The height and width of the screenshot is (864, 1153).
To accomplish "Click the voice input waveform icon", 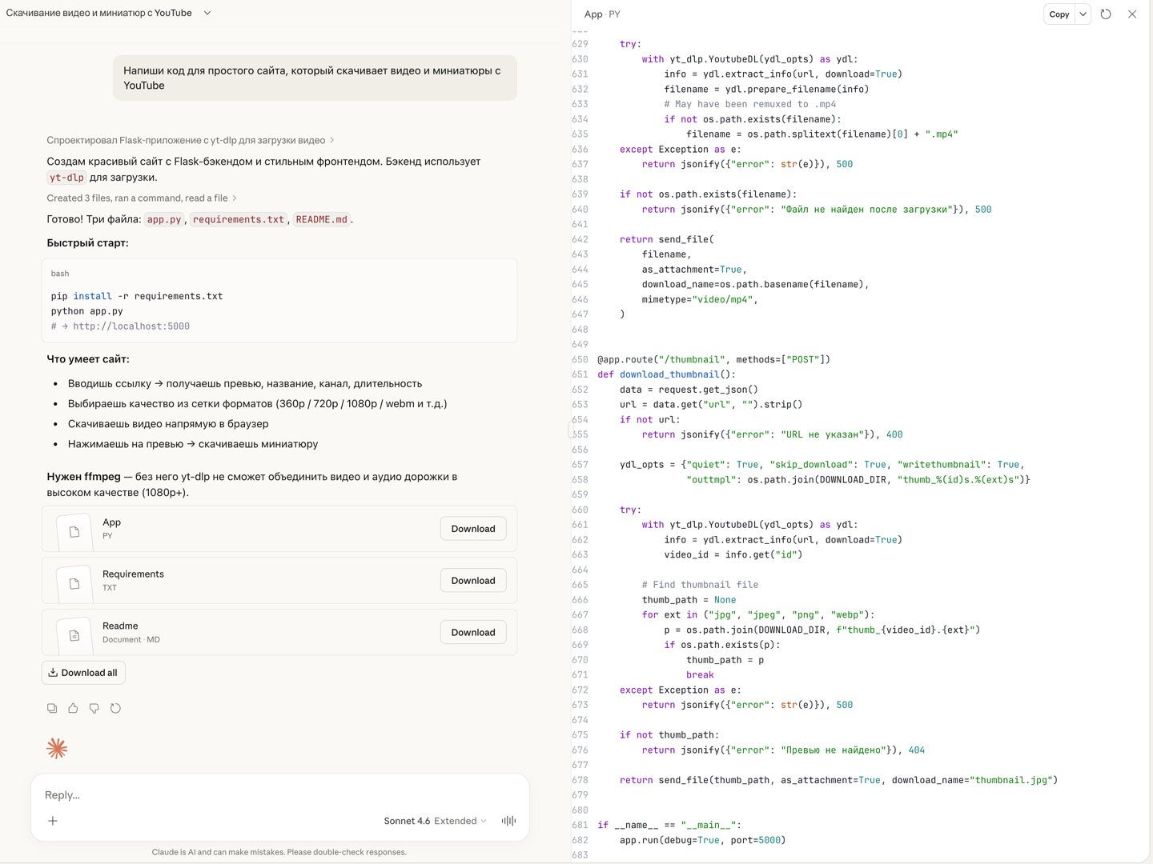I will coord(508,821).
